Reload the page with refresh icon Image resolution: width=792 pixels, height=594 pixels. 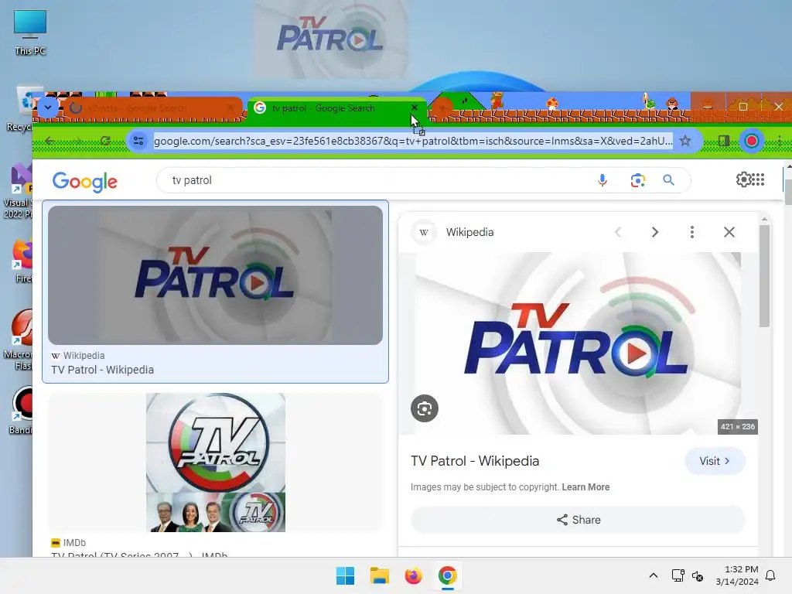105,141
